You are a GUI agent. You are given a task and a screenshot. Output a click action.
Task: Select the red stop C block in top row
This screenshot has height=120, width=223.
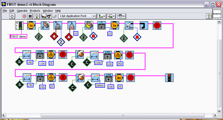tap(157, 26)
